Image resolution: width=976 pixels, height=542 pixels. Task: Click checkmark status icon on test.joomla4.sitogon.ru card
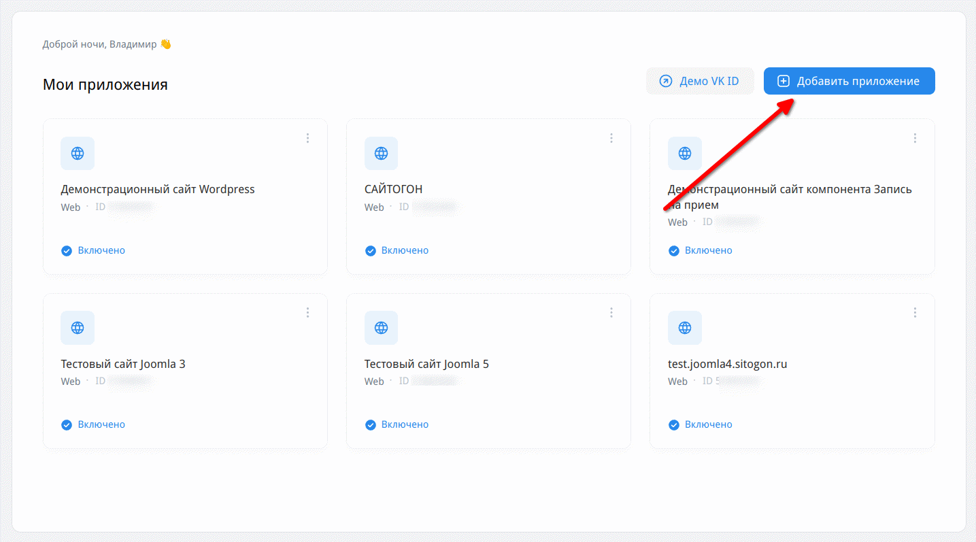(x=674, y=424)
